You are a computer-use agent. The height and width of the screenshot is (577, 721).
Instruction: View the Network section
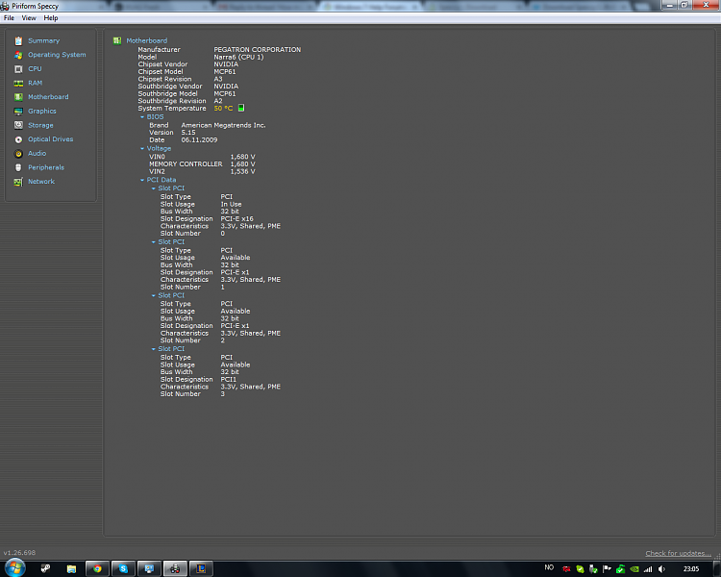pos(41,182)
